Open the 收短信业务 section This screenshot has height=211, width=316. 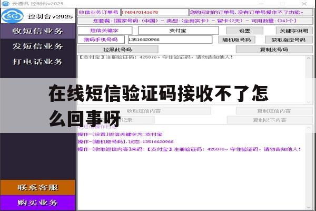38,31
